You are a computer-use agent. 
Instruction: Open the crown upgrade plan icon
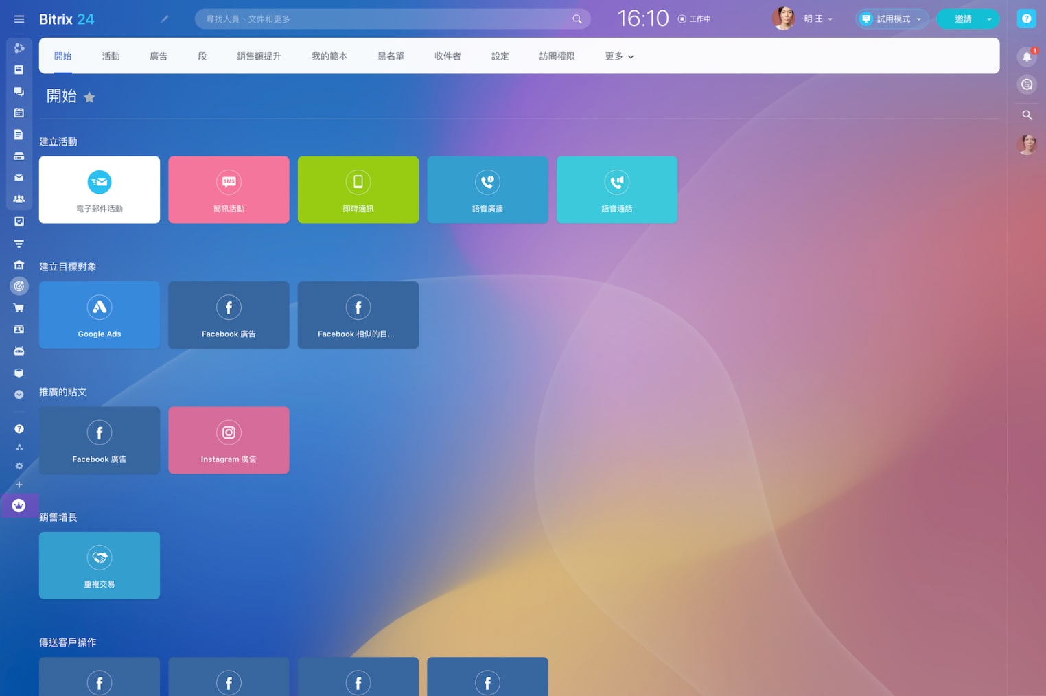pos(19,506)
